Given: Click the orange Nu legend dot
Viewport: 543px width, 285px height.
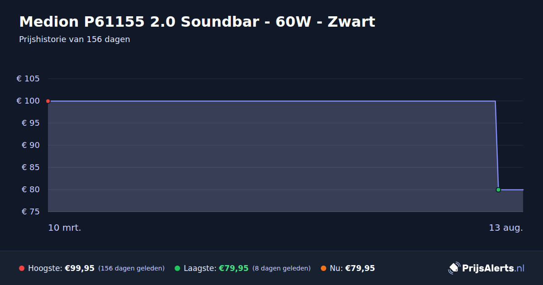Looking at the screenshot, I should click(324, 268).
